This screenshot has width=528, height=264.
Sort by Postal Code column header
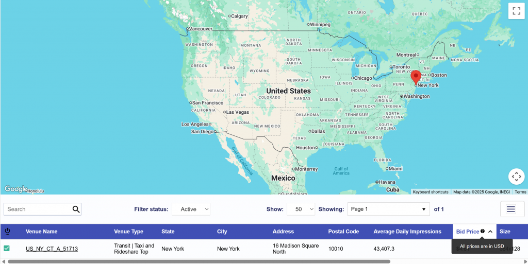[343, 232]
